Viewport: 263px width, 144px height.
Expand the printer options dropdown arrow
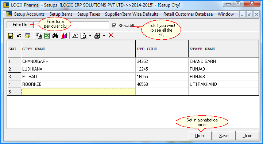click(x=104, y=36)
